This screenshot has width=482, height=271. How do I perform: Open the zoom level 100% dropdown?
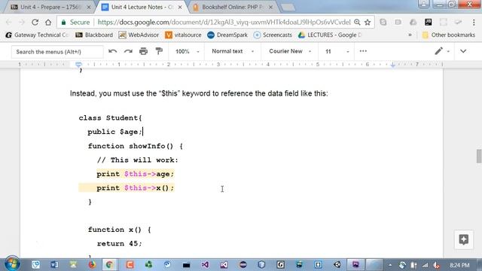tap(187, 51)
